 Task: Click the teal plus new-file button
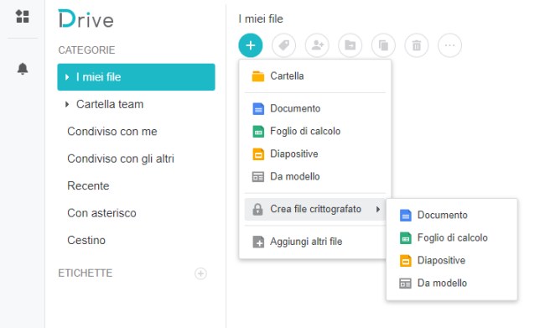click(x=250, y=45)
